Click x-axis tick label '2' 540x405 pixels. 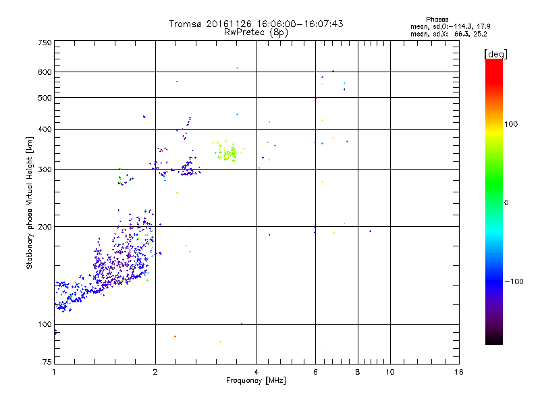pyautogui.click(x=155, y=372)
